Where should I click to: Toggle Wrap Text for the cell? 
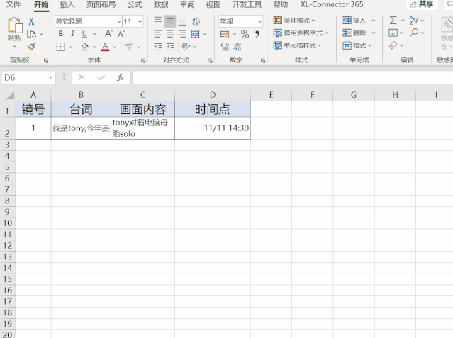[196, 21]
